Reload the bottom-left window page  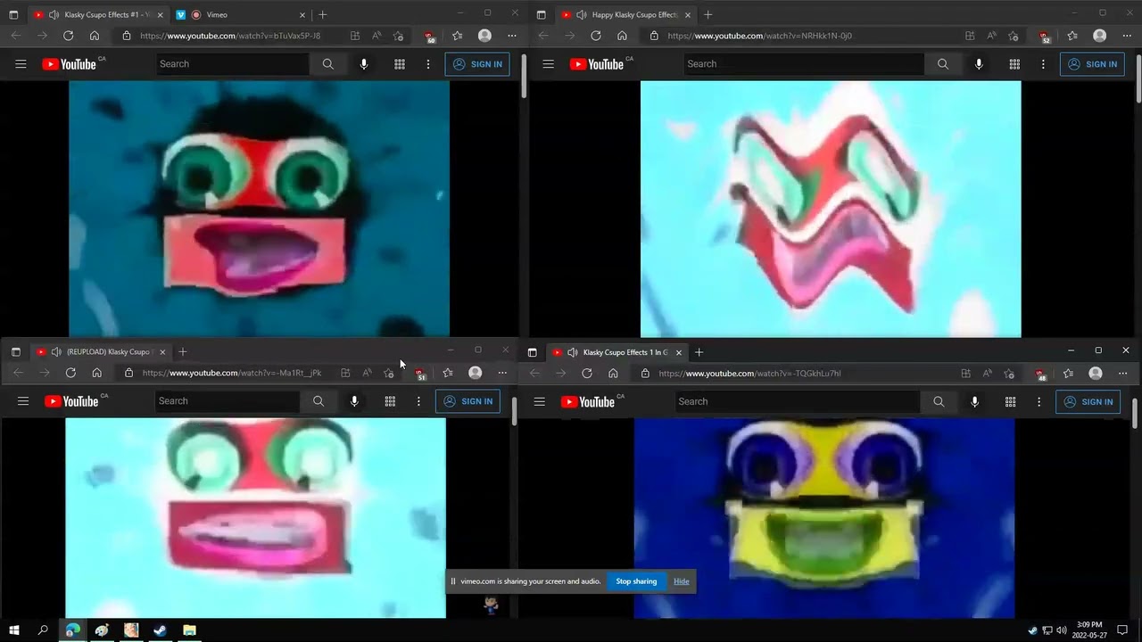(x=70, y=373)
